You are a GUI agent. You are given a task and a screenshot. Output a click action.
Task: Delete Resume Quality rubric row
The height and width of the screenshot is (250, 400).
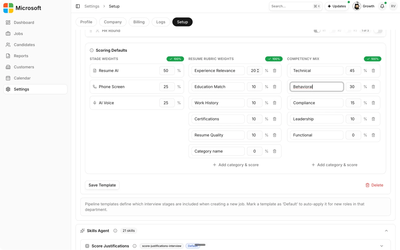tap(274, 135)
